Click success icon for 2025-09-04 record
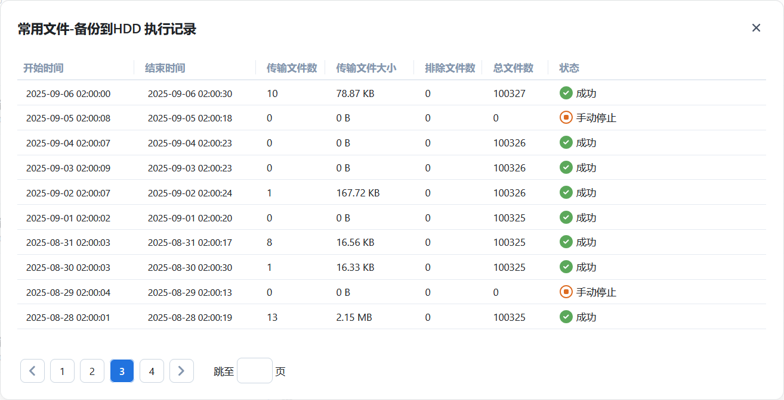The image size is (784, 400). [x=566, y=143]
